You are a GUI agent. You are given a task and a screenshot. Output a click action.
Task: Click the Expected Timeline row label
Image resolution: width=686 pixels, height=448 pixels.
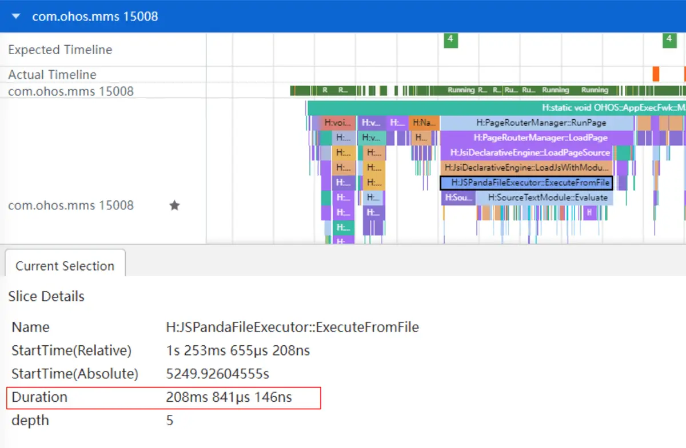click(x=60, y=50)
